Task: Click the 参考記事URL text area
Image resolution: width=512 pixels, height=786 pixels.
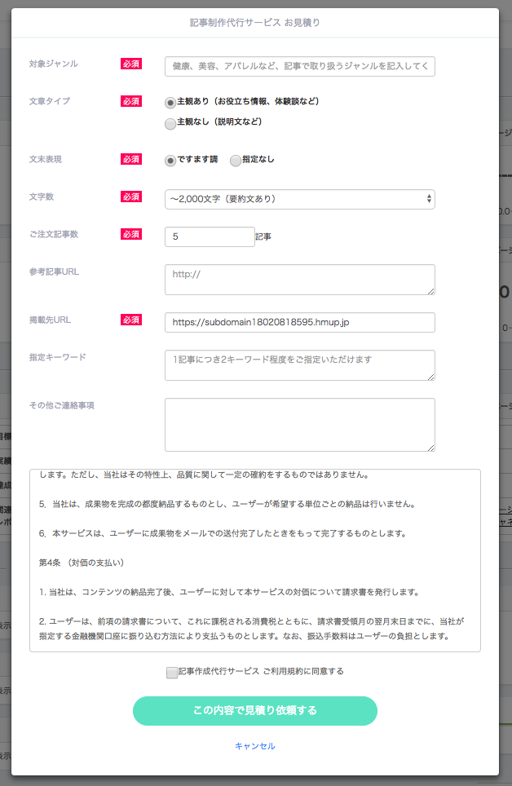Action: pyautogui.click(x=299, y=280)
